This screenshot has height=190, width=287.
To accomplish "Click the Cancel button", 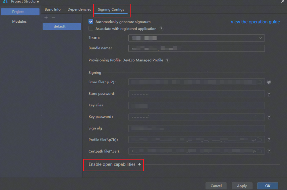I will (x=216, y=186).
